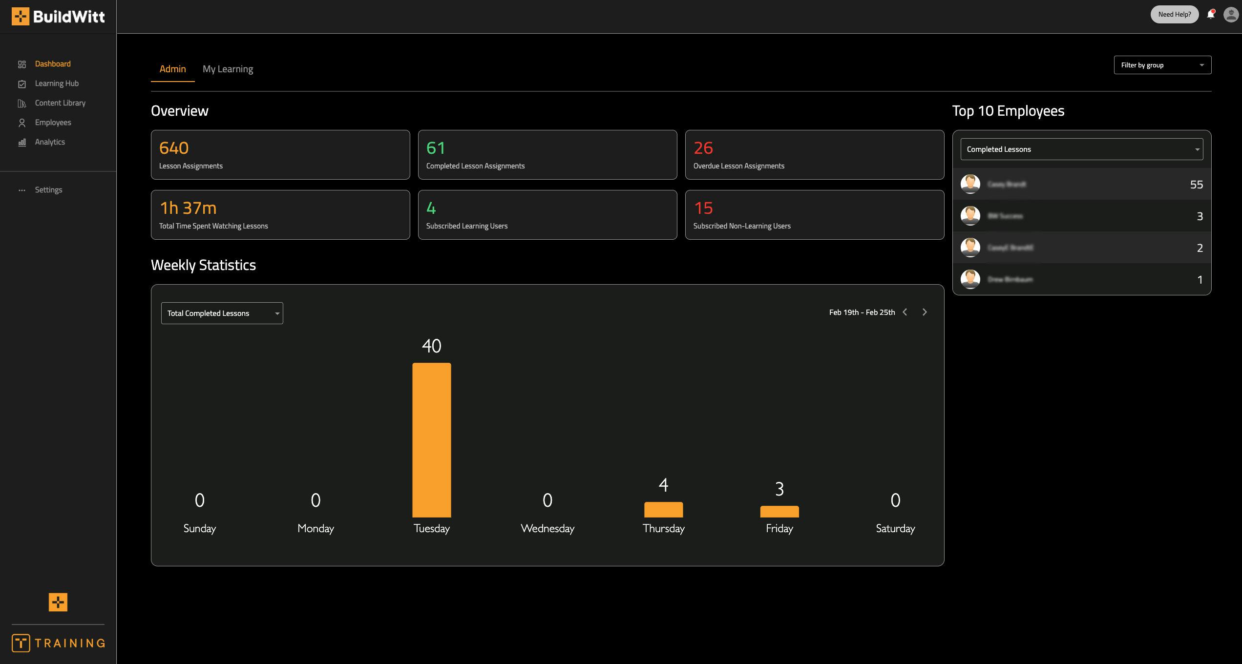Click the Tuesday bar in weekly chart
The height and width of the screenshot is (664, 1242).
pos(431,439)
